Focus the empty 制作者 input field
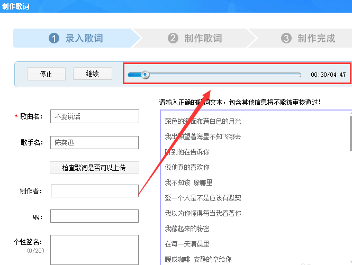 (95, 191)
